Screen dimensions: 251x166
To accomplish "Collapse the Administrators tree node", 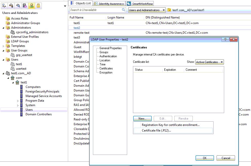I will pyautogui.click(x=3, y=28).
